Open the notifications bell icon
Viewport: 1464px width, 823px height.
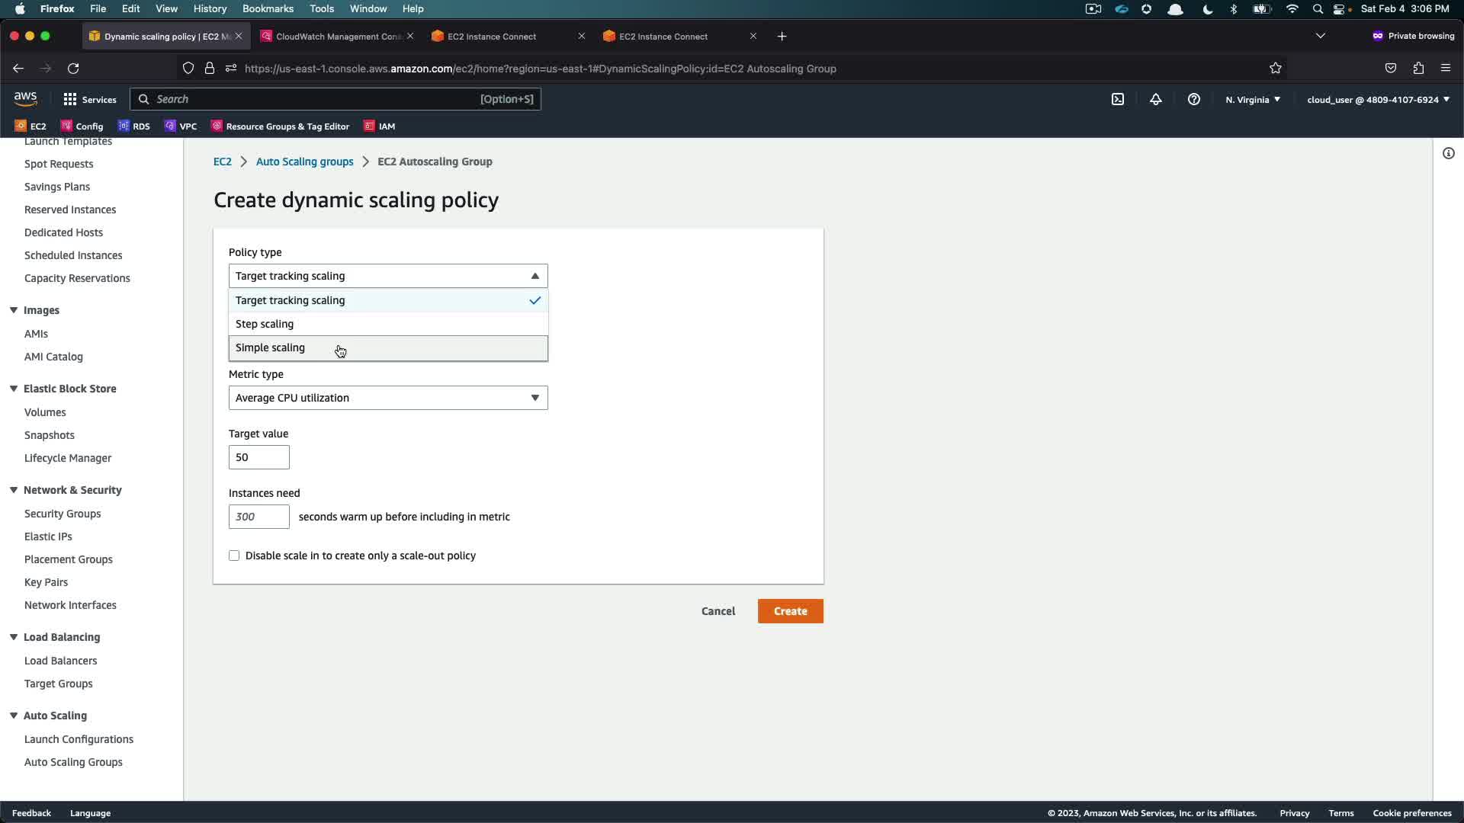pos(1156,99)
